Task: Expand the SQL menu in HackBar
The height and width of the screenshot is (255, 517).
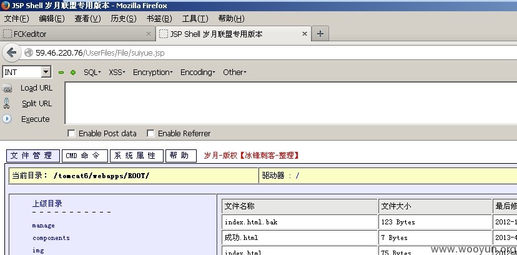Action: point(92,72)
